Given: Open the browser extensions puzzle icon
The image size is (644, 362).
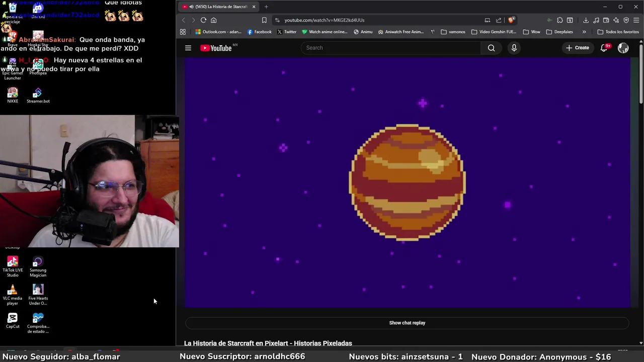Looking at the screenshot, I should [560, 20].
